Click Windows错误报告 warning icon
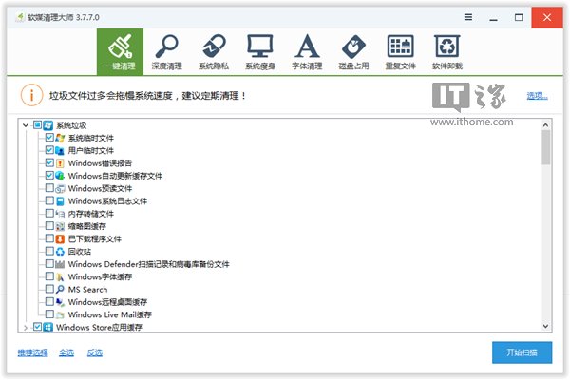Viewport: 570px width, 380px height. 60,163
